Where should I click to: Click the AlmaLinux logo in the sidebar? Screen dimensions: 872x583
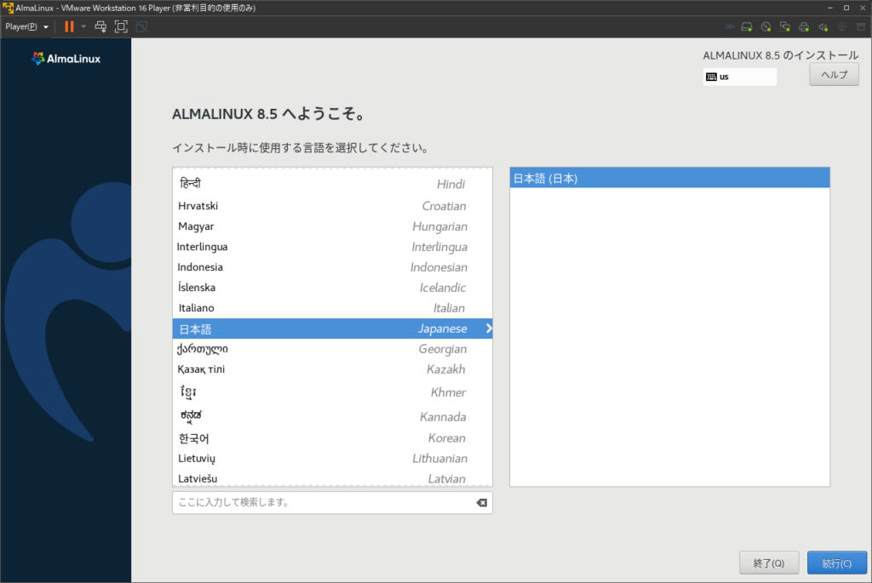(66, 59)
